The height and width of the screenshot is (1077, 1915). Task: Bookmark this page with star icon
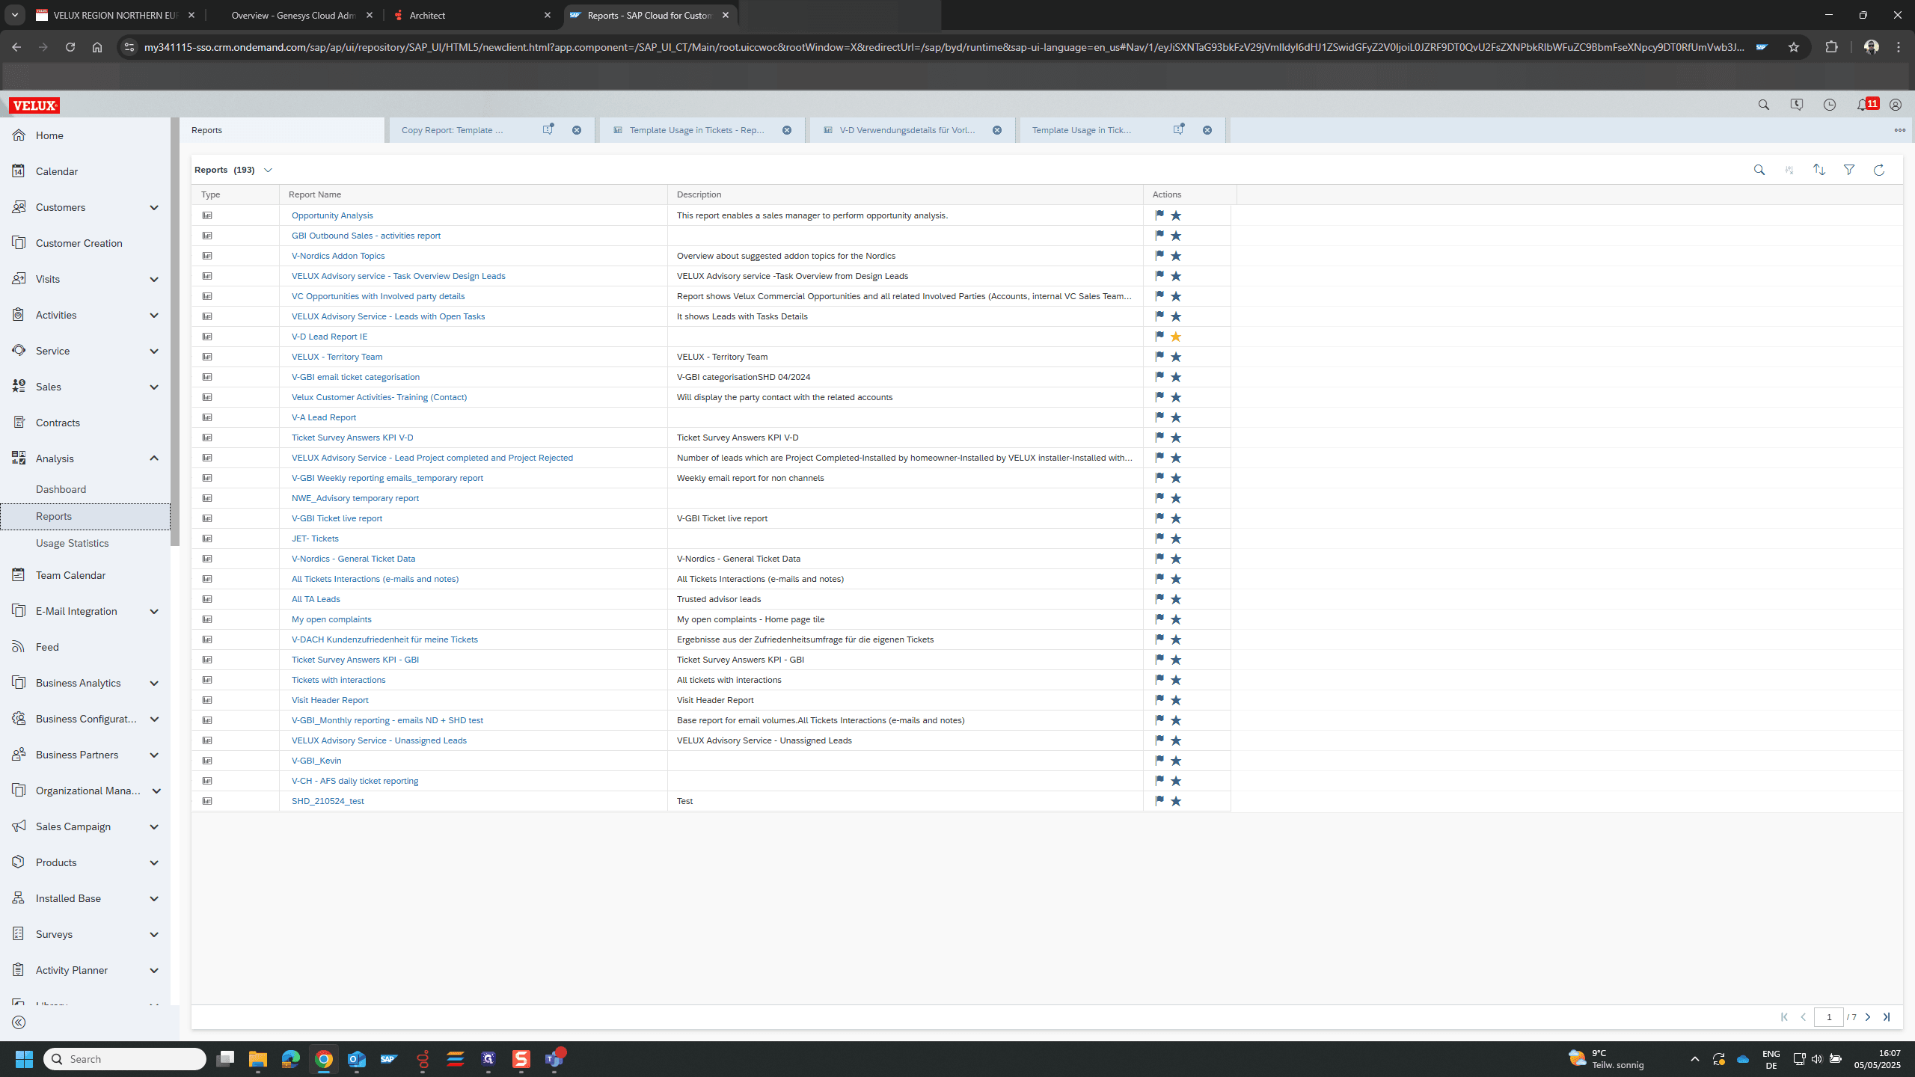1793,47
